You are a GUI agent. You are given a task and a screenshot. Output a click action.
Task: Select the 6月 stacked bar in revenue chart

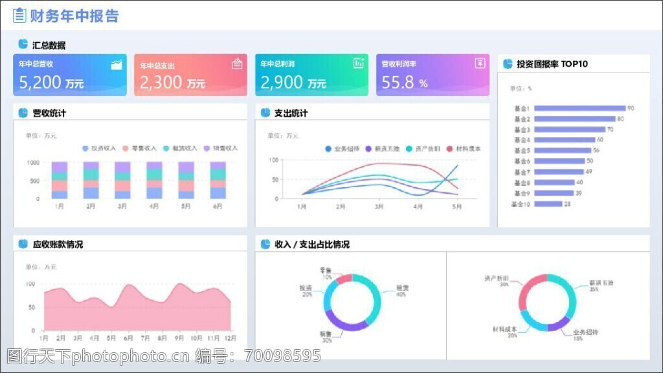218,180
